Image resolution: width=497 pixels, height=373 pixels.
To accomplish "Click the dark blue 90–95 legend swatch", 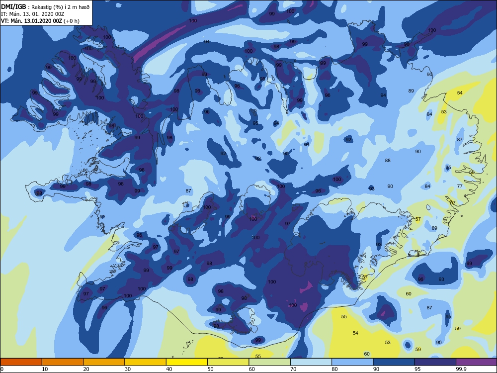I will [x=394, y=362].
